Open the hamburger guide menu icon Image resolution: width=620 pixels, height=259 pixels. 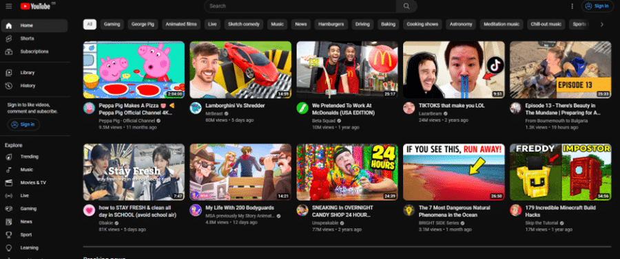click(x=9, y=6)
